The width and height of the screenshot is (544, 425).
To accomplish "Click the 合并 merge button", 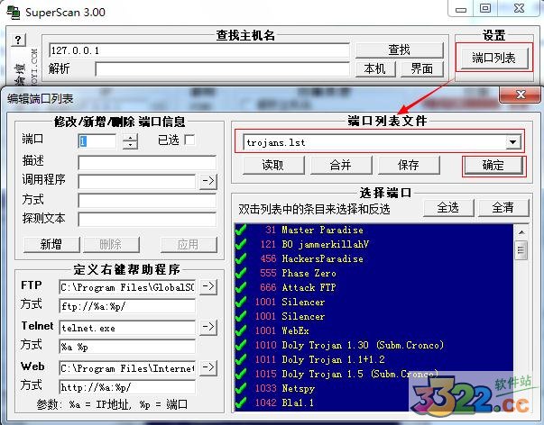I will click(x=341, y=165).
